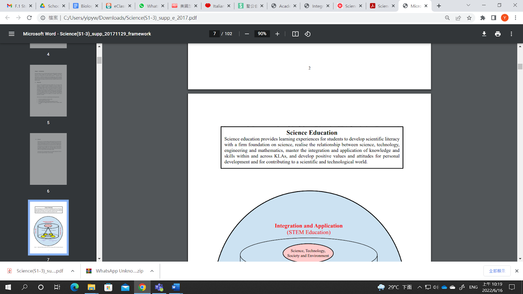Image resolution: width=523 pixels, height=294 pixels.
Task: Expand options for the Science(S1-3) PDF download
Action: pyautogui.click(x=73, y=271)
